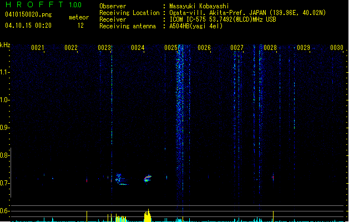This screenshot has height=222, width=349.
Task: Click time marker 0021
Action: [38, 48]
